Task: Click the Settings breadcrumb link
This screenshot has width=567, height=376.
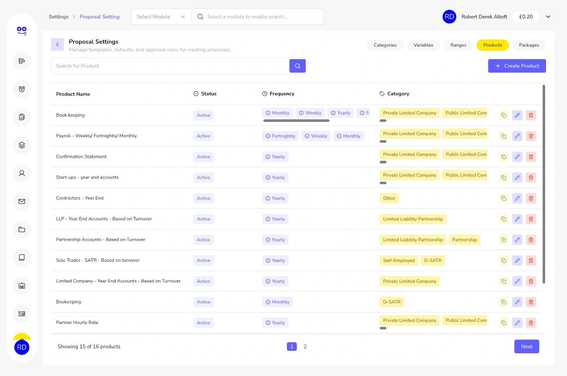Action: coord(59,17)
